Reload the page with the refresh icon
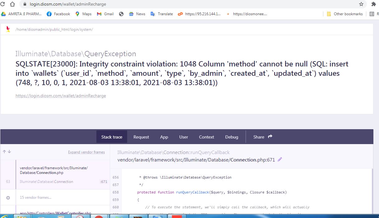379x218 pixels. pos(2,4)
